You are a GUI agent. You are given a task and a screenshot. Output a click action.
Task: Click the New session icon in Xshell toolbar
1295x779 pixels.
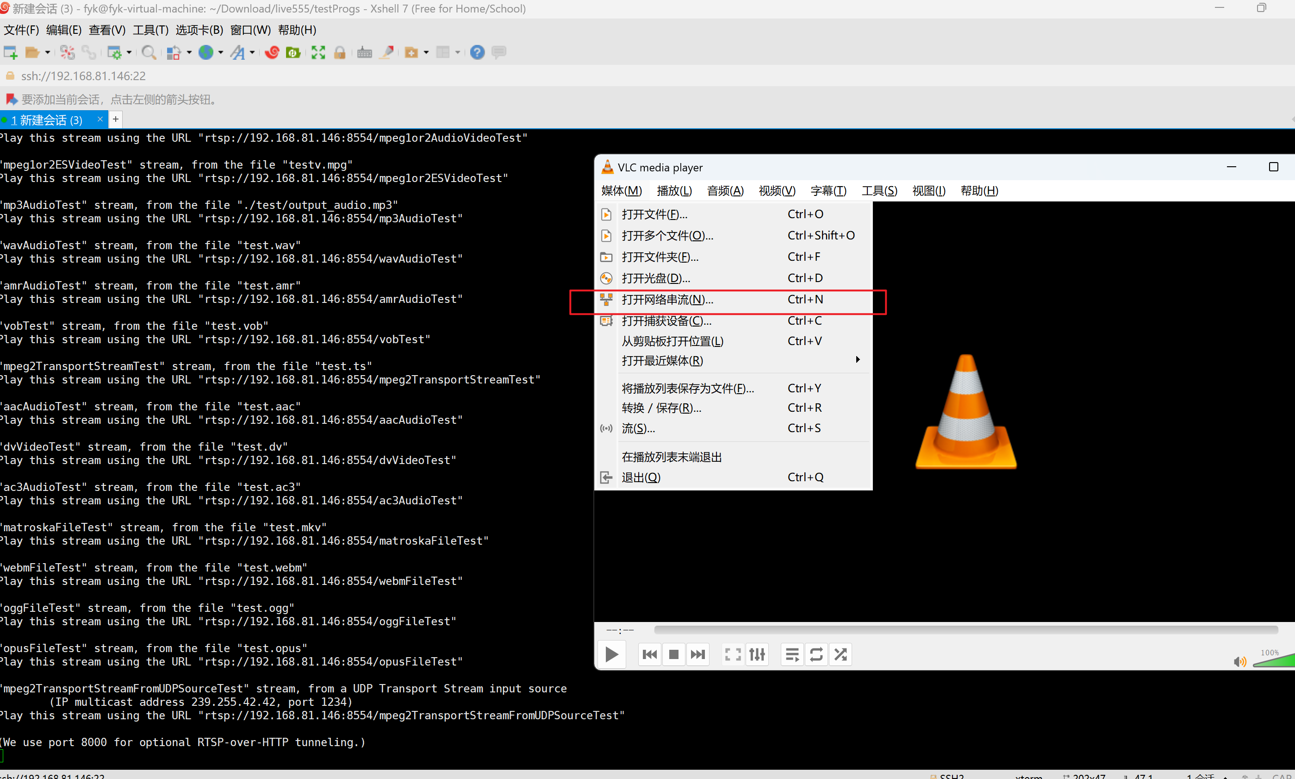11,52
